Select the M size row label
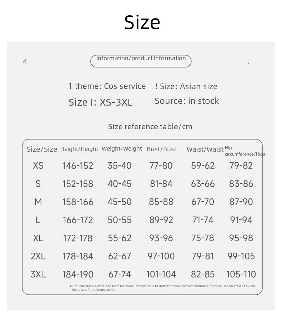 pos(38,202)
